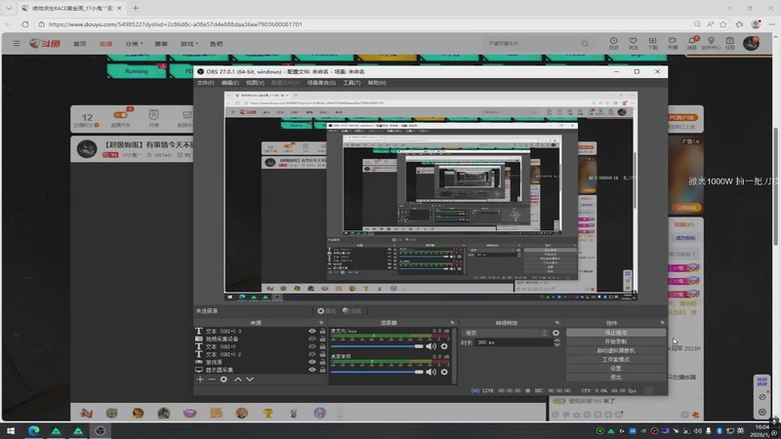Adjust transition duration stepper arrows

(556, 342)
